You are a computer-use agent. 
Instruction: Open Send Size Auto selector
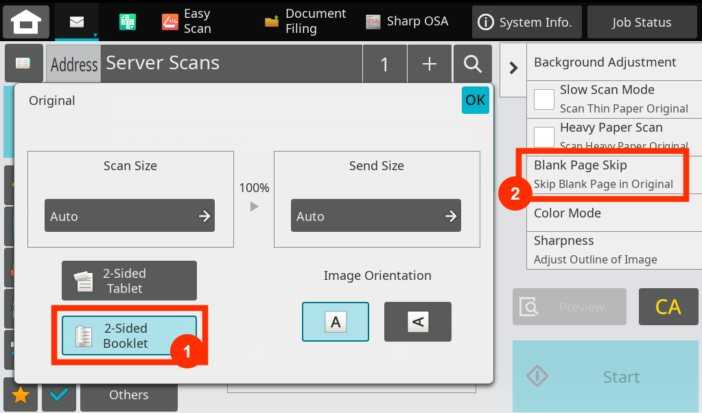375,216
